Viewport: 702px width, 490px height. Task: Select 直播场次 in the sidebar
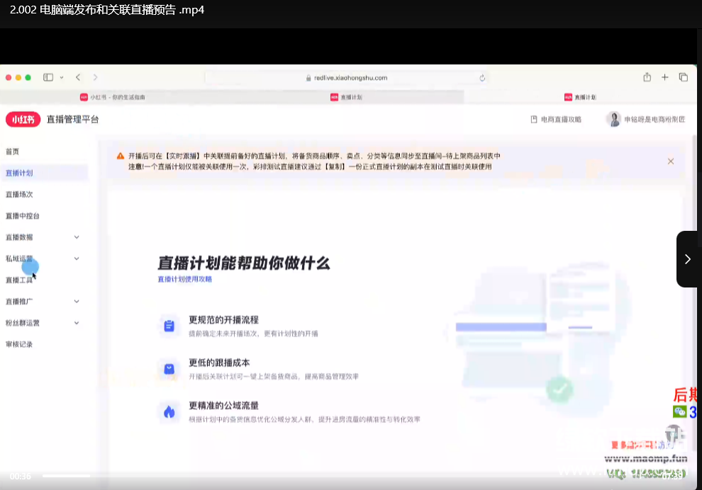(x=19, y=194)
